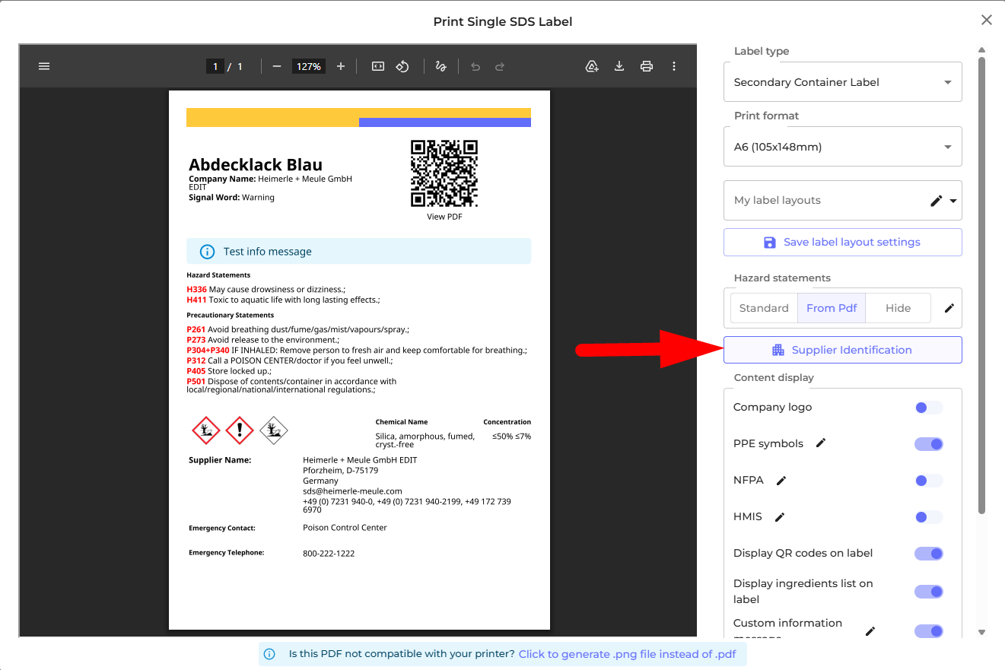This screenshot has height=670, width=1005.
Task: Click the PDF page number field
Action: click(x=215, y=66)
